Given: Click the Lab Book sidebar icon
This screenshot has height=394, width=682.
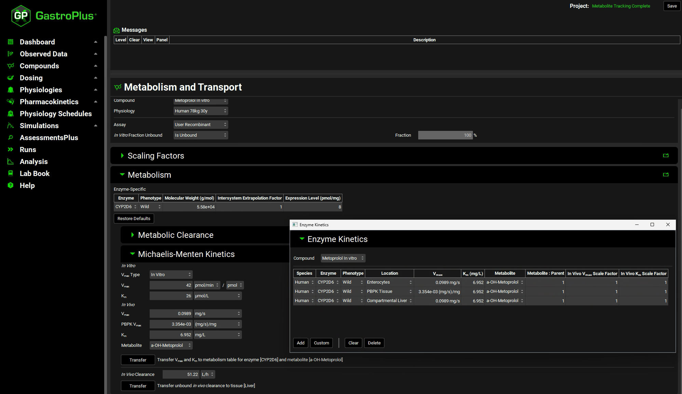Looking at the screenshot, I should [x=11, y=174].
